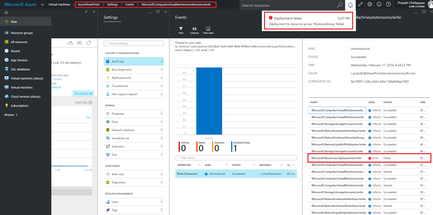433x215 pixels.
Task: Expand Size setting chevron
Action: (x=161, y=155)
